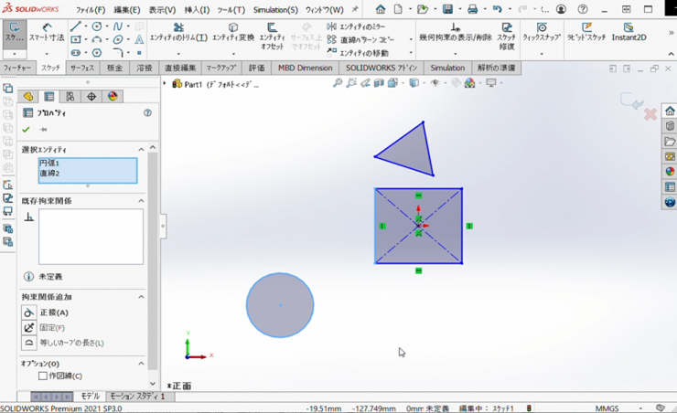Click Repair Sketch tool
Screen dimensions: 677x413
click(x=507, y=37)
